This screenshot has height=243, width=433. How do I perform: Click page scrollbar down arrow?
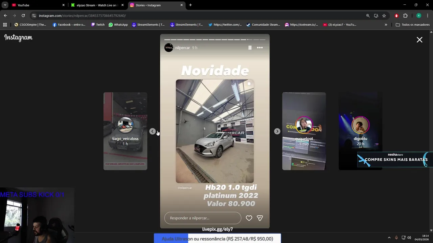(431, 231)
